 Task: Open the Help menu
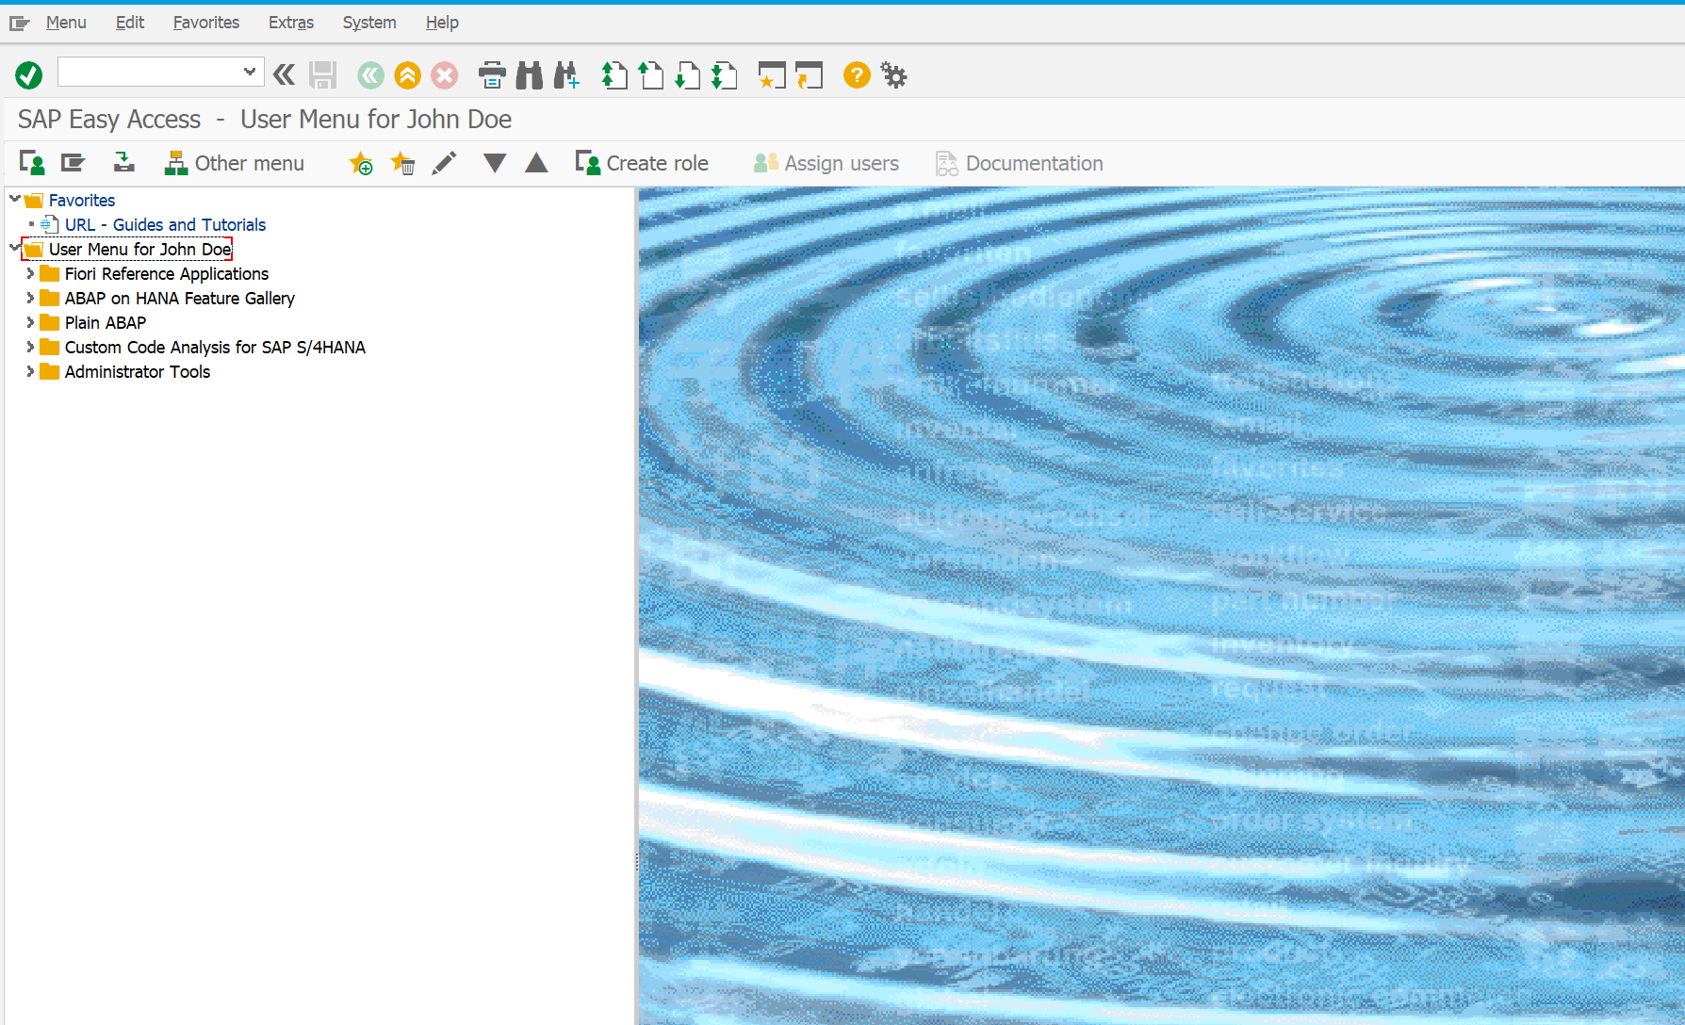pos(442,23)
